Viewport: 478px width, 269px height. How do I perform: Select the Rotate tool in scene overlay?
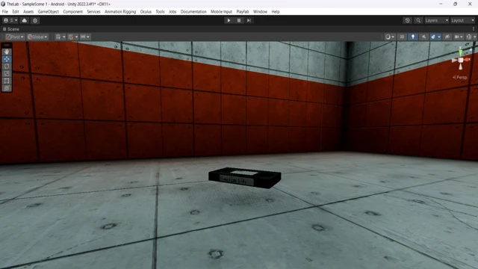coord(7,67)
